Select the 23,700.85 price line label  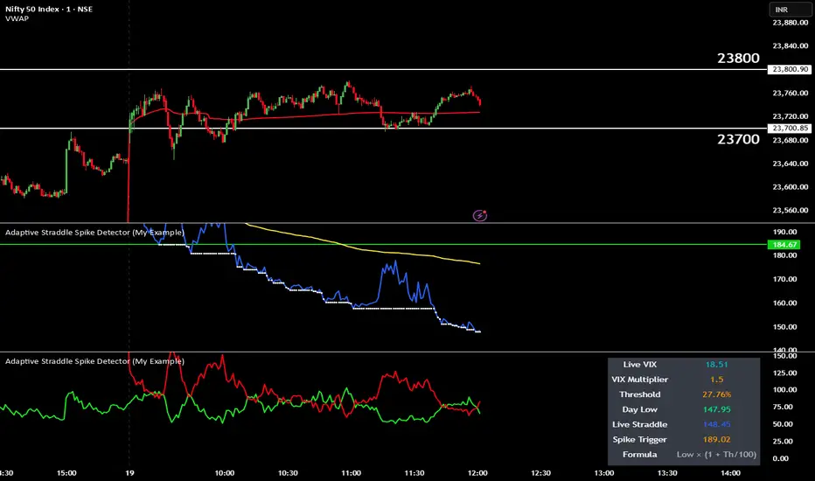(x=790, y=128)
